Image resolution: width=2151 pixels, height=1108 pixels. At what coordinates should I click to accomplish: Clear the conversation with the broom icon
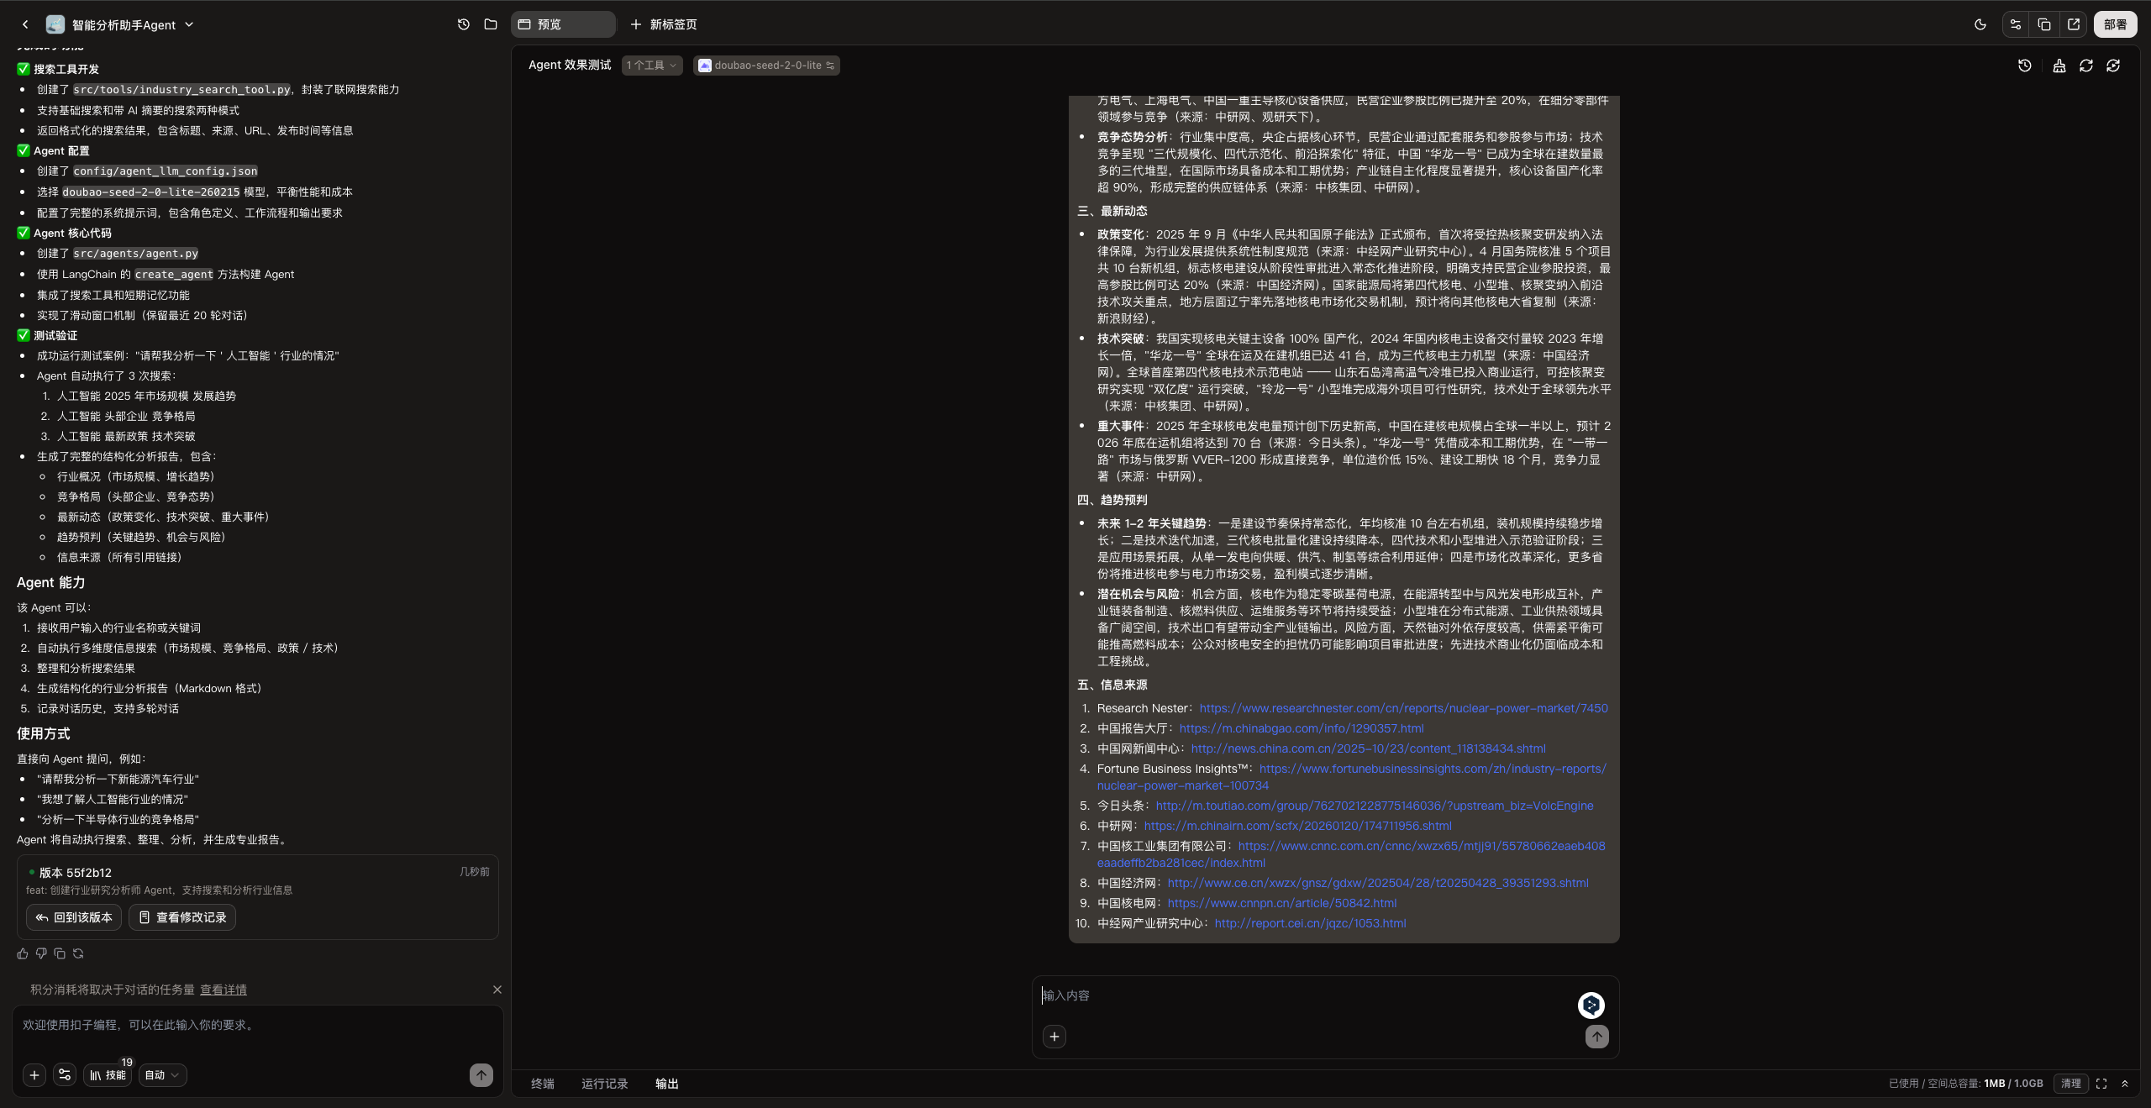tap(2059, 66)
